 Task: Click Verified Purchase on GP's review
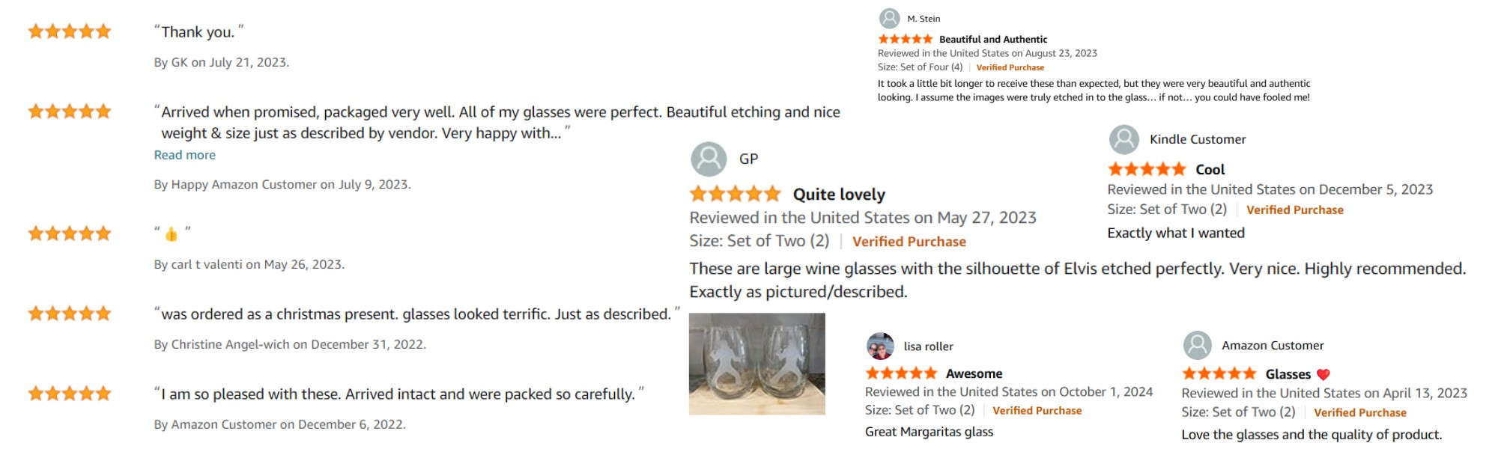909,242
